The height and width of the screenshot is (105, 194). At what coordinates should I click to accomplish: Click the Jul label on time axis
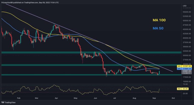115,98
